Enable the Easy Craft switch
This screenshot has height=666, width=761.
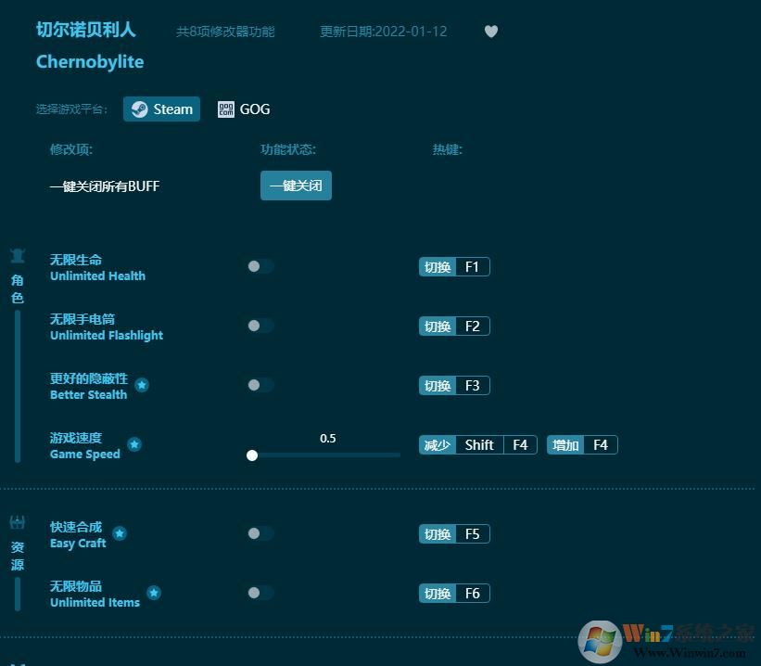(260, 533)
